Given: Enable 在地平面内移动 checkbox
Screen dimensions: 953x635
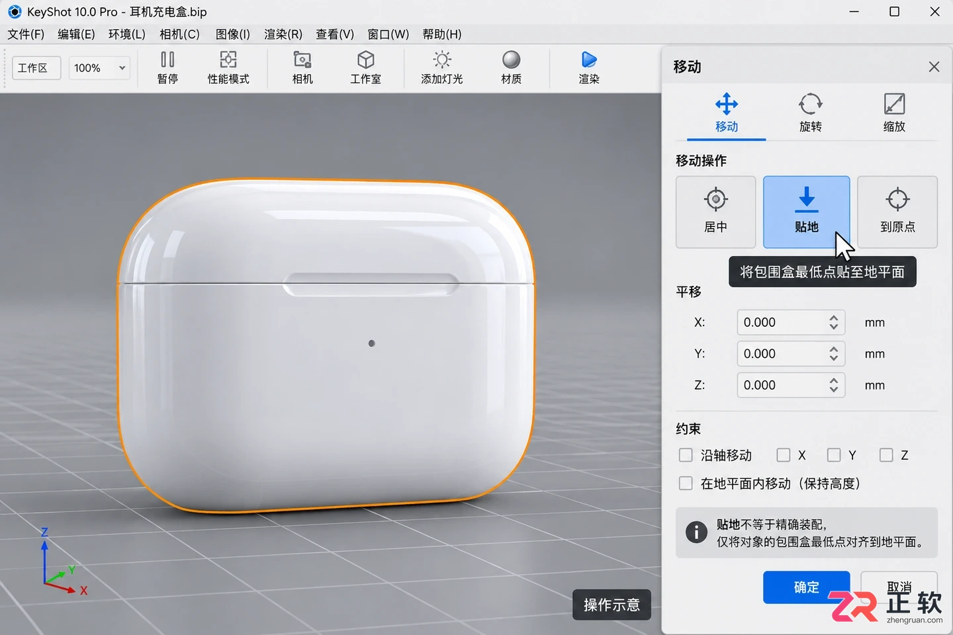Looking at the screenshot, I should pyautogui.click(x=686, y=484).
